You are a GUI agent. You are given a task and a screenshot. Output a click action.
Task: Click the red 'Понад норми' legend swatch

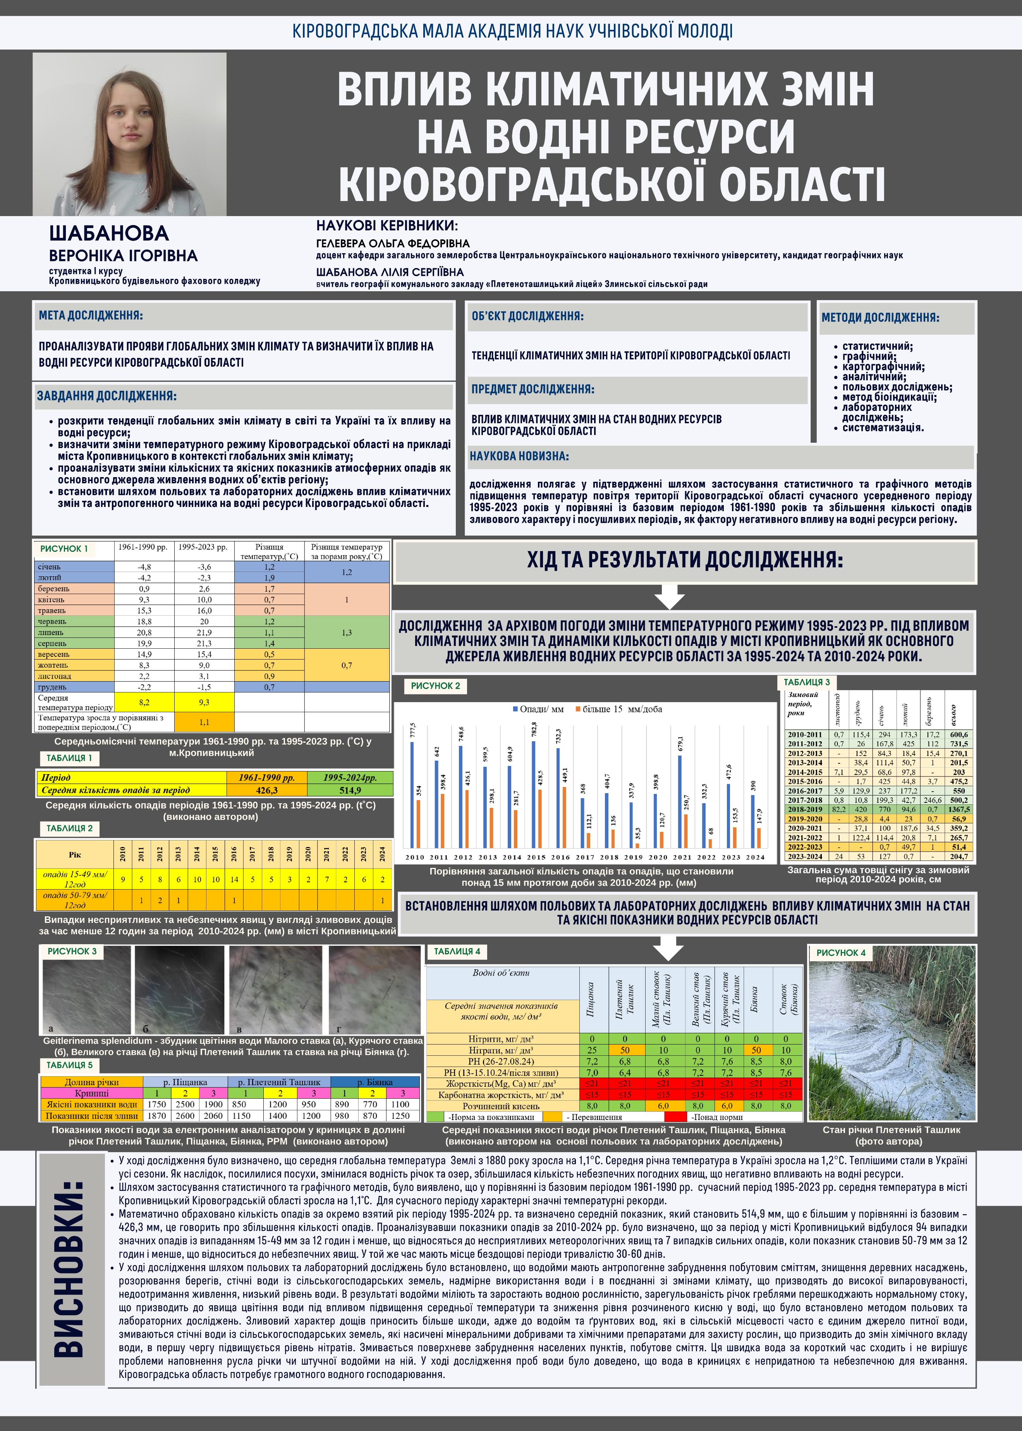(x=675, y=1117)
